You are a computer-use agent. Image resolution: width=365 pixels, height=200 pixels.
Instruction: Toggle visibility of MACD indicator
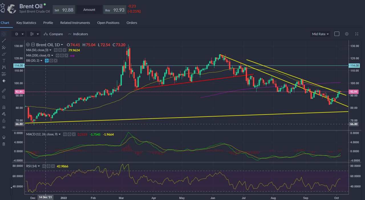tap(65, 134)
